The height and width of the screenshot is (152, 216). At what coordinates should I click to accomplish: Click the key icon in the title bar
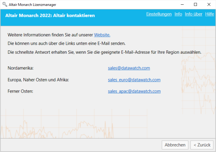tap(5, 4)
